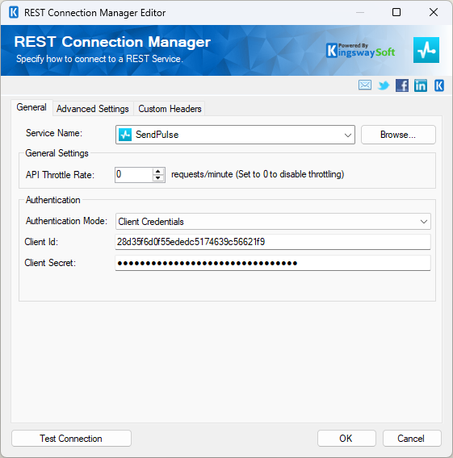This screenshot has width=453, height=458.
Task: Click the Browse... button
Action: [398, 135]
